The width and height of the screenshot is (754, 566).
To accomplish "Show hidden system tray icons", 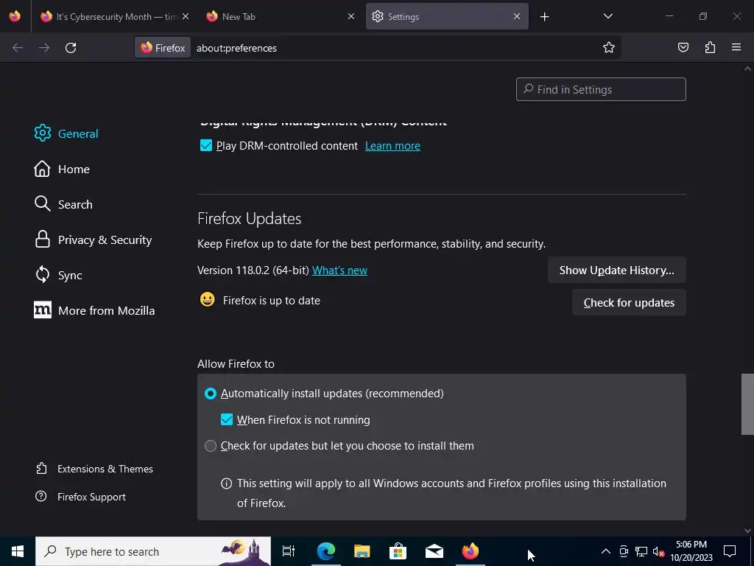I will click(x=606, y=551).
